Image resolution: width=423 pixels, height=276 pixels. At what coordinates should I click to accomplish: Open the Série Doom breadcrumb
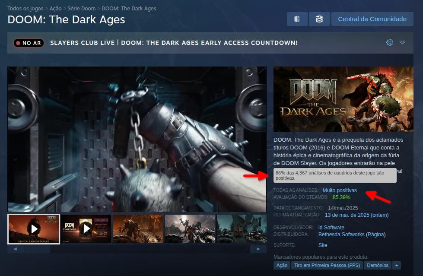point(82,8)
